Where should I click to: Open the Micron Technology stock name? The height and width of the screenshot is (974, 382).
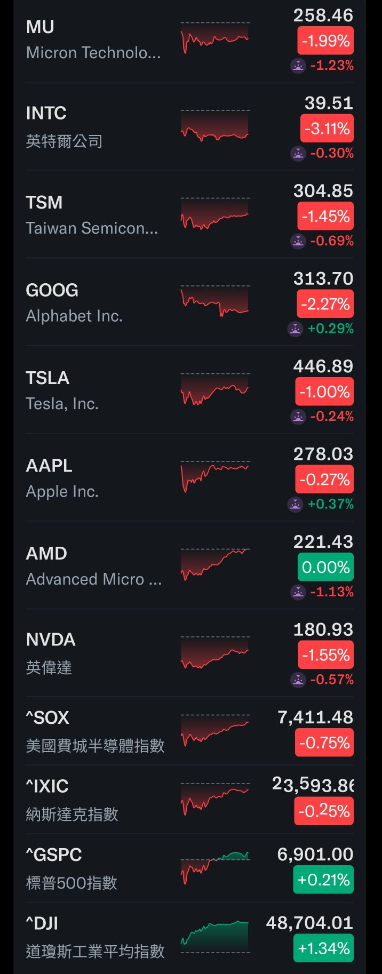[93, 53]
